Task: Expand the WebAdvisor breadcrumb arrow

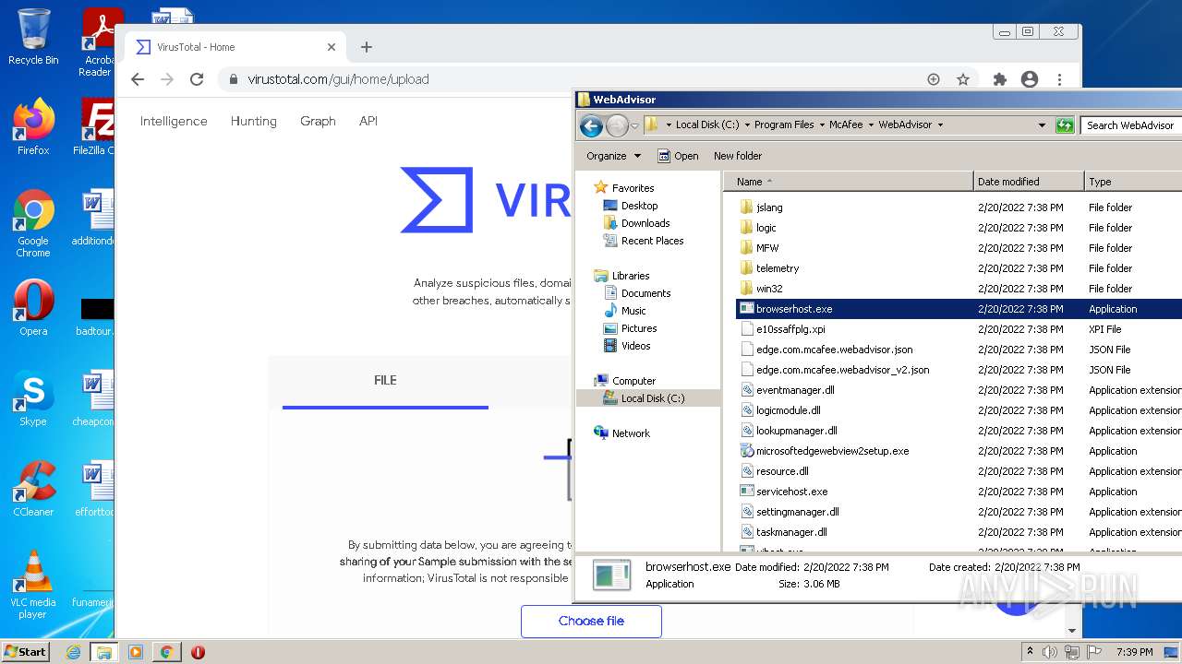Action: pyautogui.click(x=940, y=125)
